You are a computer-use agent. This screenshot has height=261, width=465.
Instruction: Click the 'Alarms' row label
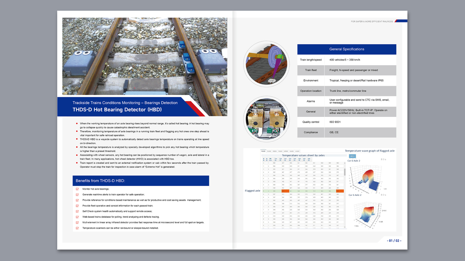tap(311, 101)
